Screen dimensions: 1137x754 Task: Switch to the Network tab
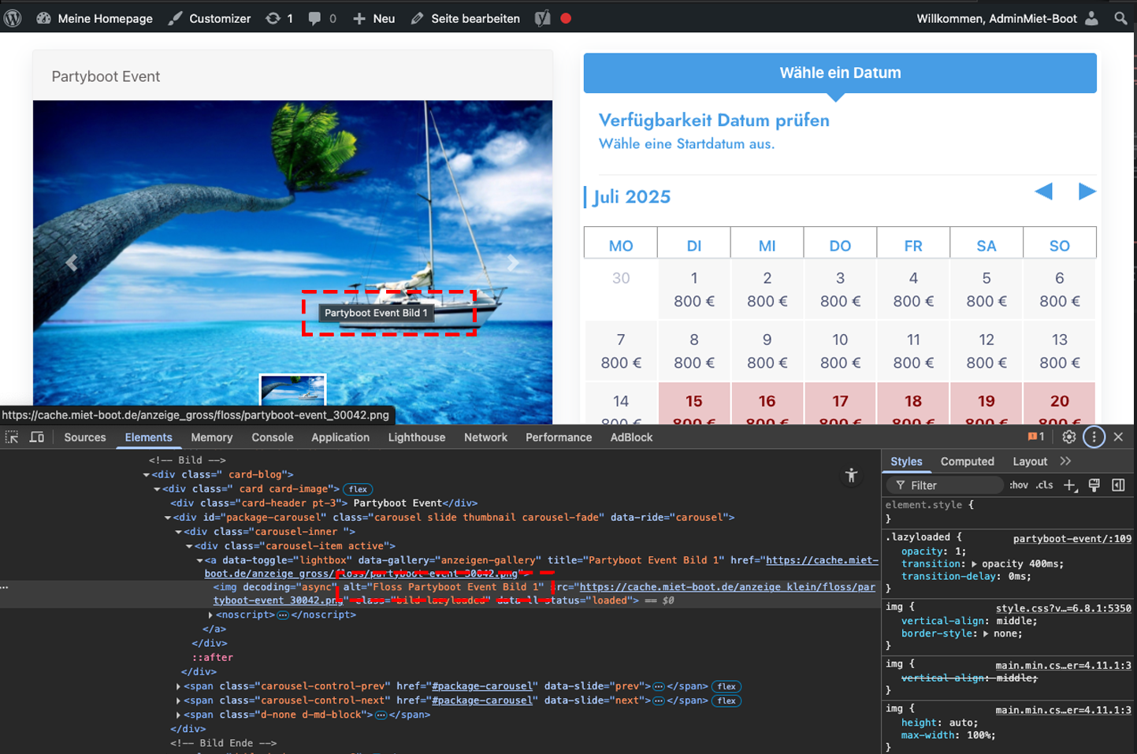click(485, 437)
